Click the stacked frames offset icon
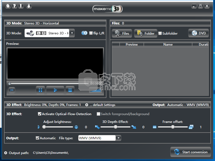 point(191,127)
